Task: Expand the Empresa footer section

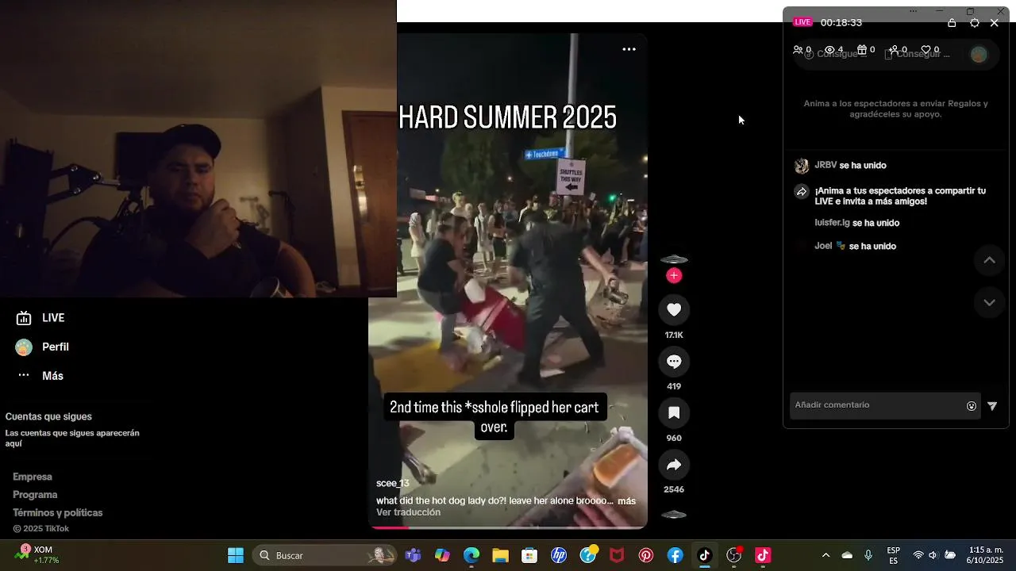Action: [x=33, y=477]
